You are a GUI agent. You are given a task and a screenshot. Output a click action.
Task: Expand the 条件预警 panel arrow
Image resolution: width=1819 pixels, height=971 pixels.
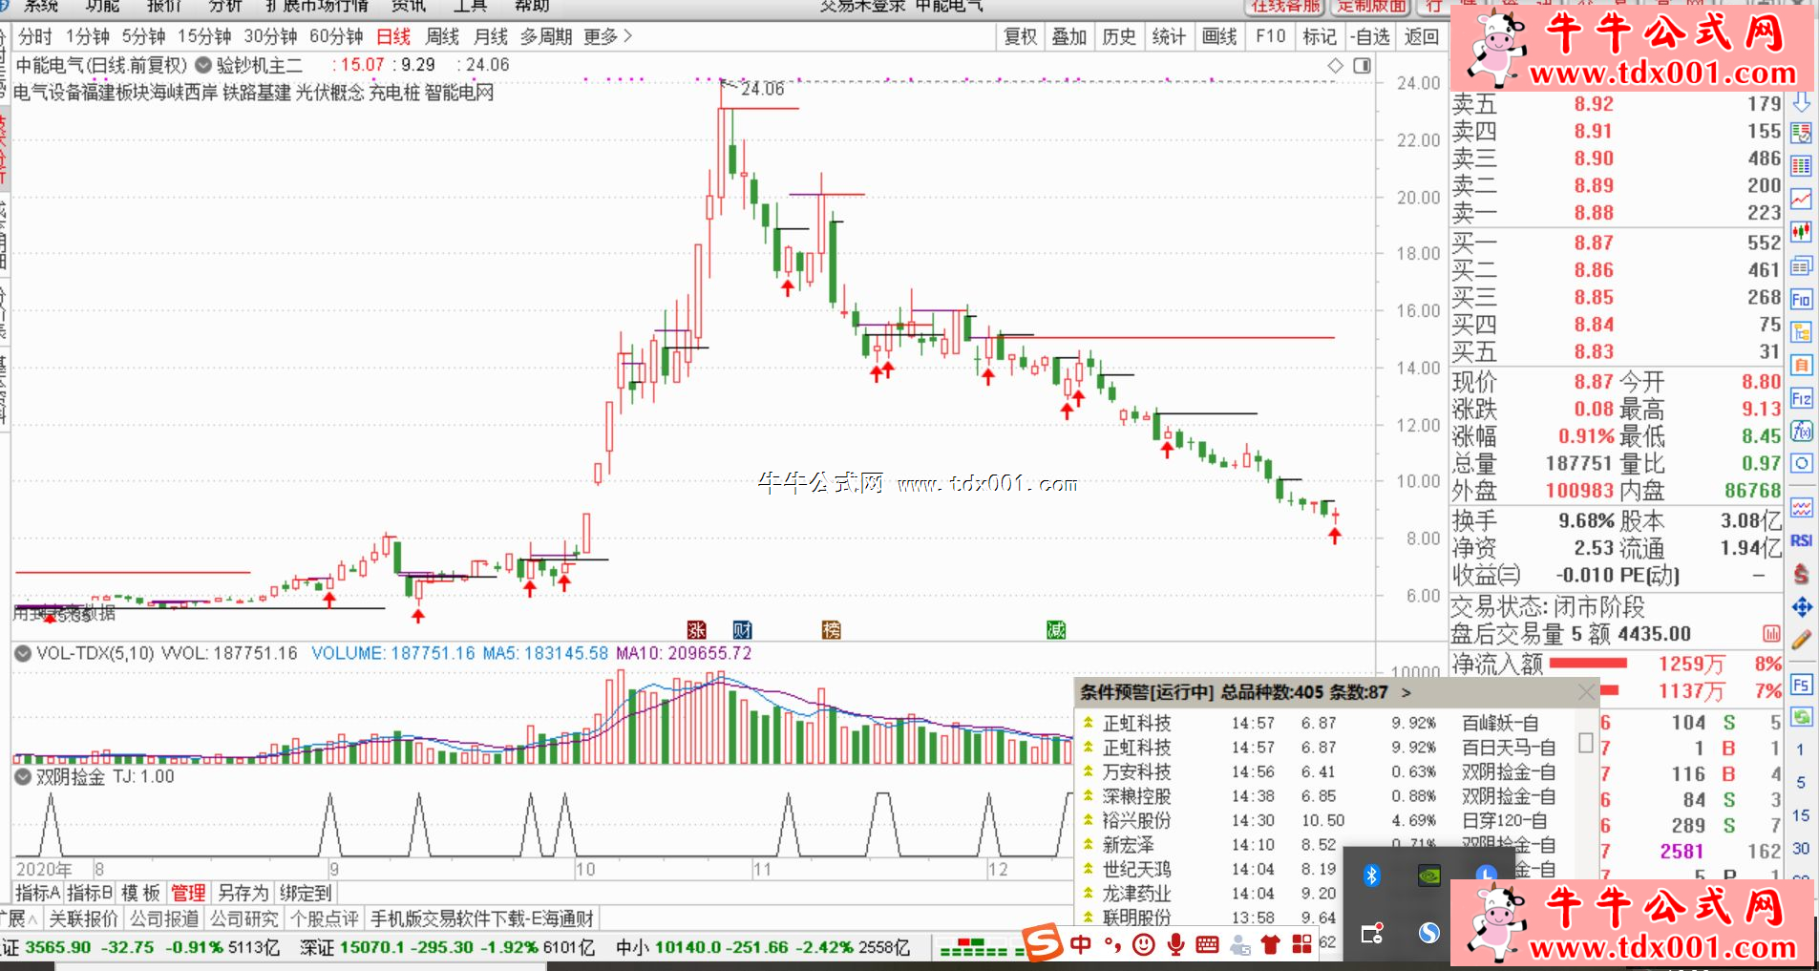point(1406,692)
